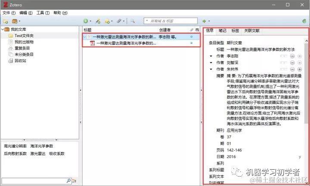310x186 pixels.
Task: Open New Library dropdown arrow
Action: [x=19, y=21]
